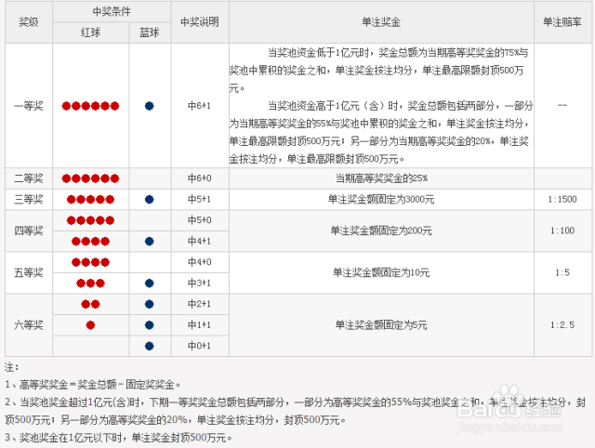The image size is (595, 448).
Task: Click note 1 about 高等奖奖金 formula
Action: point(93,385)
